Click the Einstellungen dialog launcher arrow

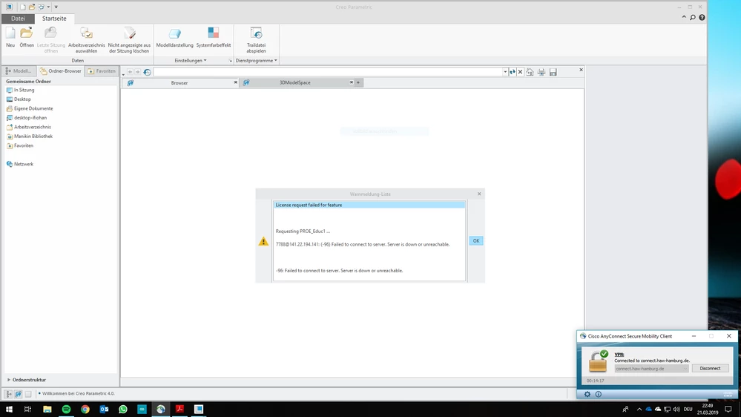coord(230,61)
